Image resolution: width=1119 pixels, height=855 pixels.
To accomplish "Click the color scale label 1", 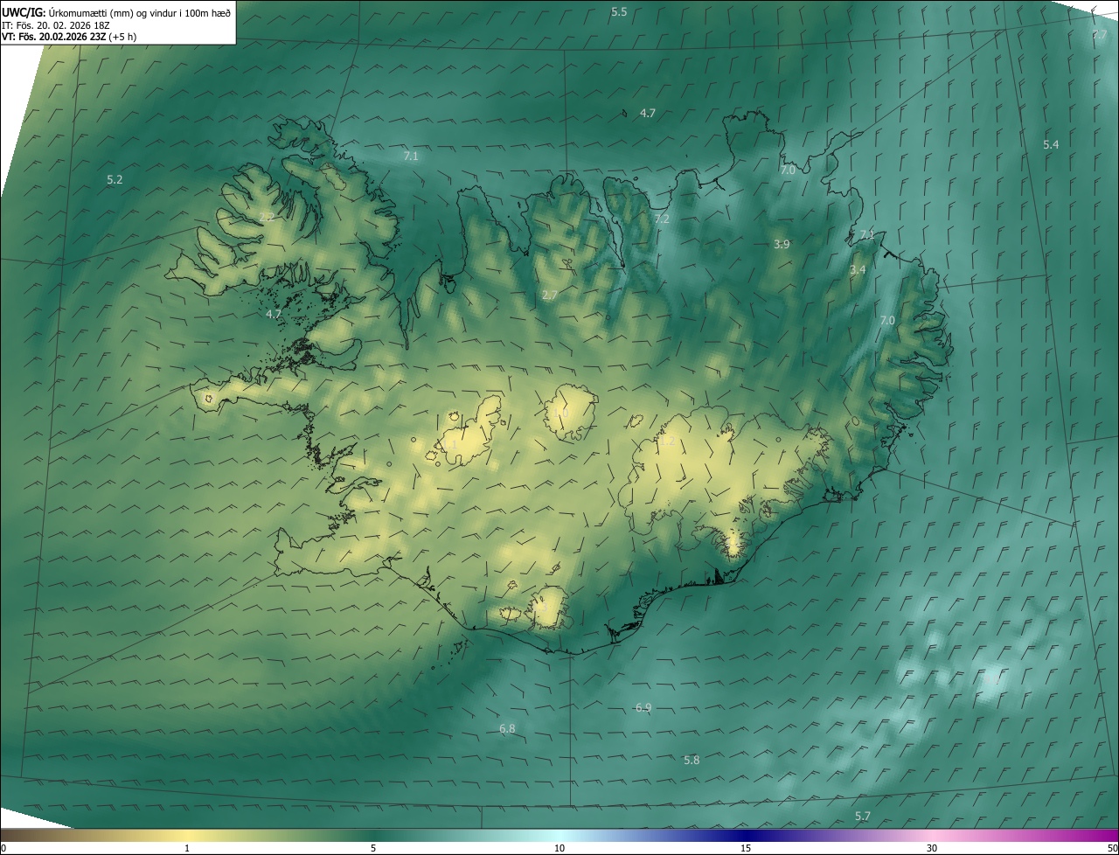I will pos(188,848).
